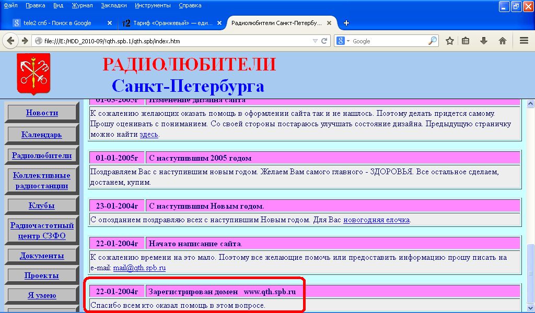Open the Firefox hamburger menu
Screen dimensions: 535x313
click(x=524, y=41)
